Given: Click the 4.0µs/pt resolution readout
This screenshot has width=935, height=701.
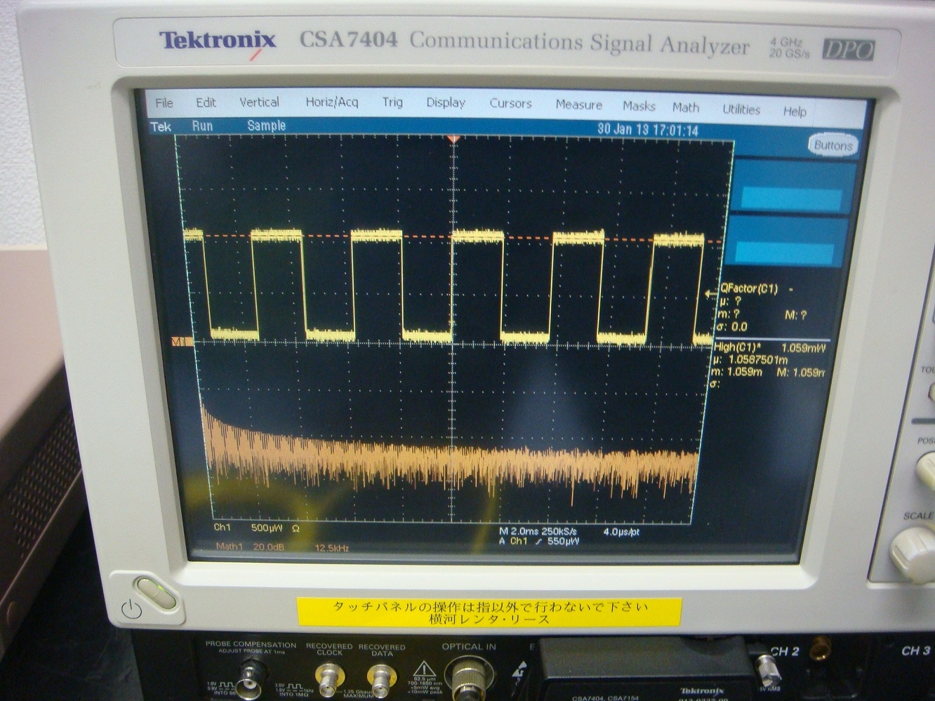Looking at the screenshot, I should pos(621,533).
